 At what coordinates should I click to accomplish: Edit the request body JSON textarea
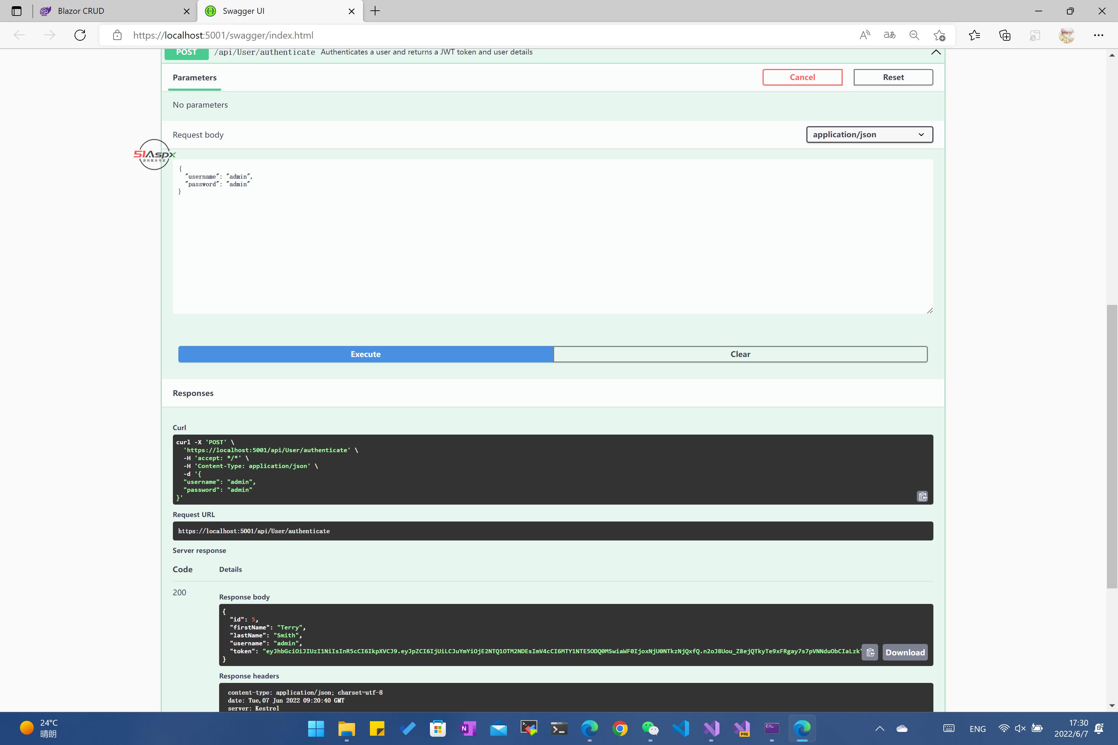point(552,236)
